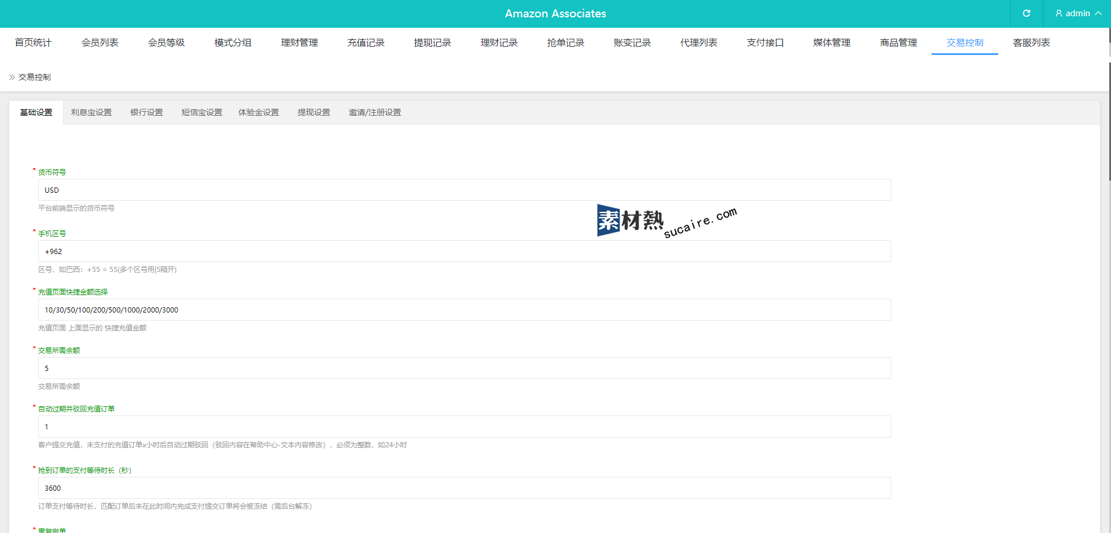Switch to 基础设置 tab
This screenshot has width=1111, height=533.
point(36,112)
